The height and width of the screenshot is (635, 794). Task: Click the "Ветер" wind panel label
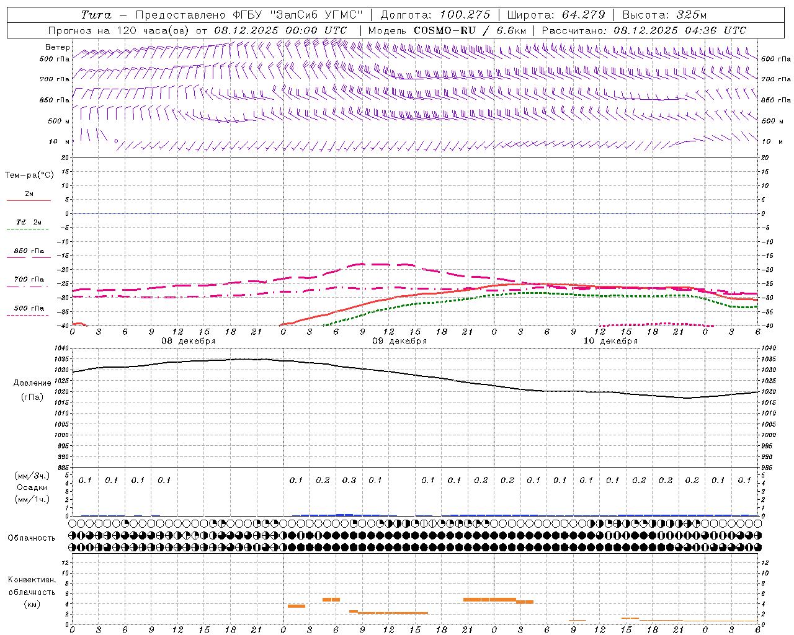pos(58,47)
